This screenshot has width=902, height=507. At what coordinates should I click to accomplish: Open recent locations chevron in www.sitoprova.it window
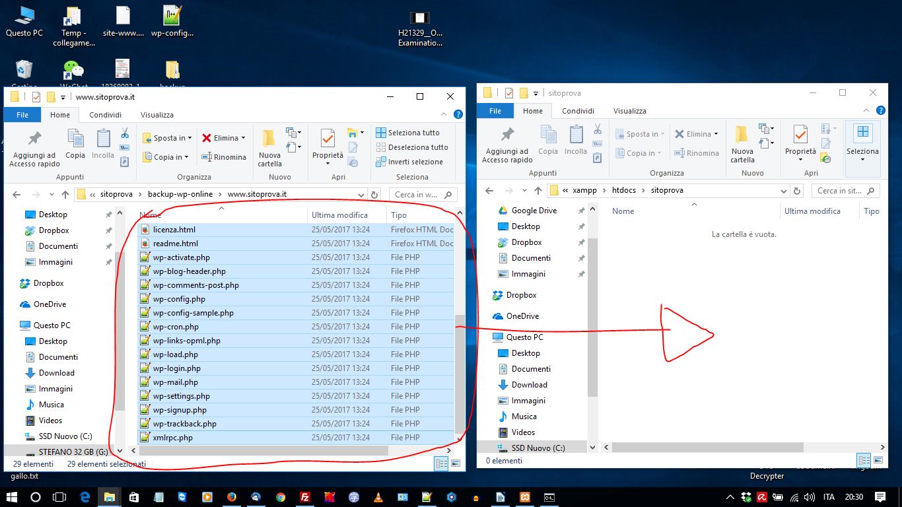[51, 195]
